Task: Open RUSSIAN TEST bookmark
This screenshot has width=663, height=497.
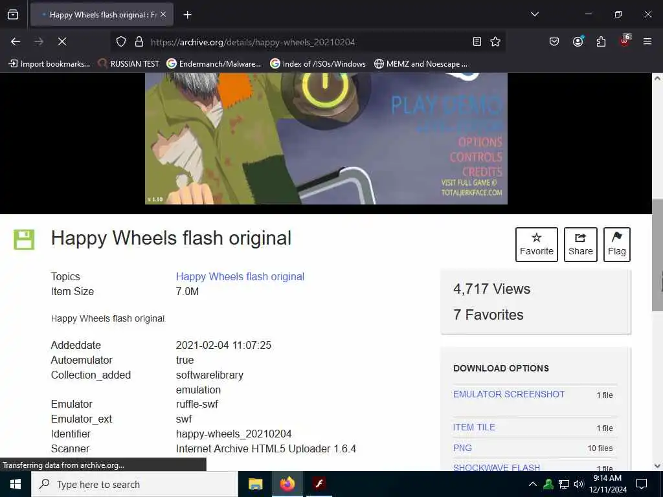Action: click(x=129, y=64)
